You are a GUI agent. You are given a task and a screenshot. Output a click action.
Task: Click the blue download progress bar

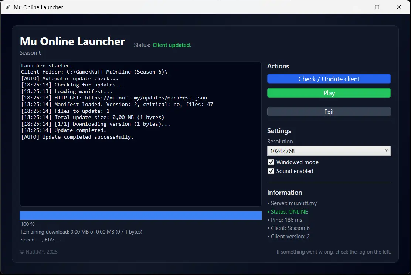pyautogui.click(x=140, y=215)
